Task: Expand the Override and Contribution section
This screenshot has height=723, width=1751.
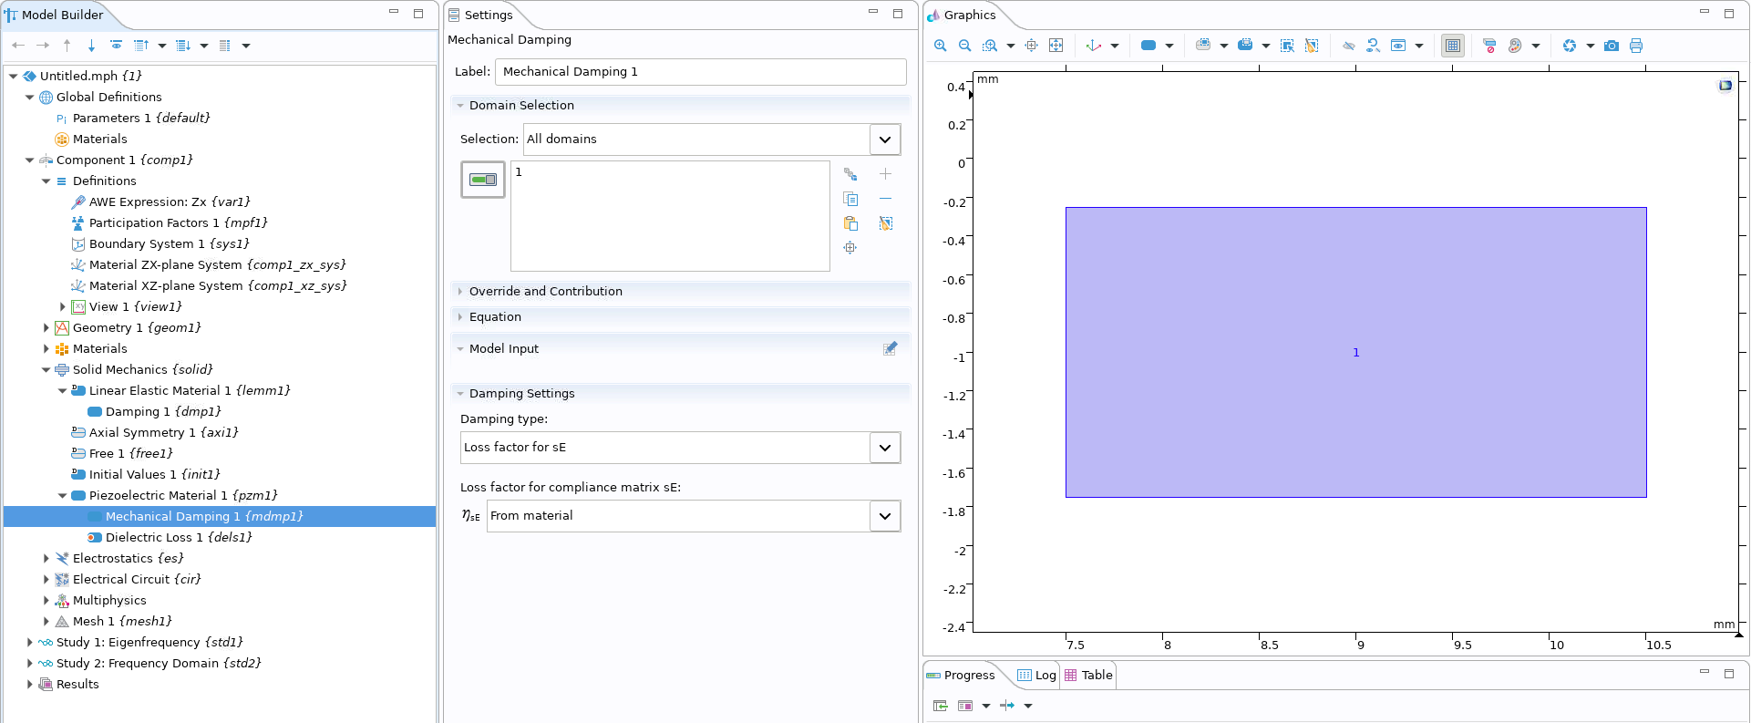Action: click(x=545, y=292)
